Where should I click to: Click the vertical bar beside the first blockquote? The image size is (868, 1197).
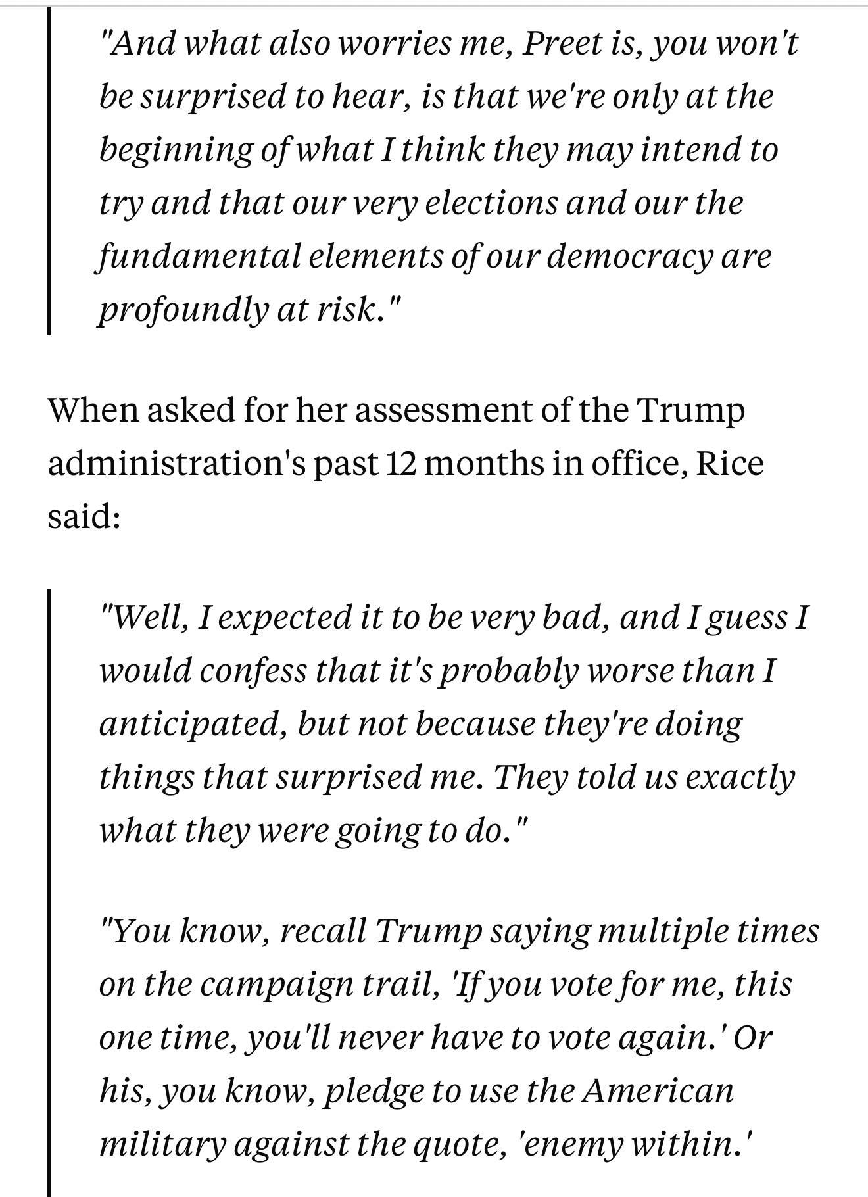point(49,171)
